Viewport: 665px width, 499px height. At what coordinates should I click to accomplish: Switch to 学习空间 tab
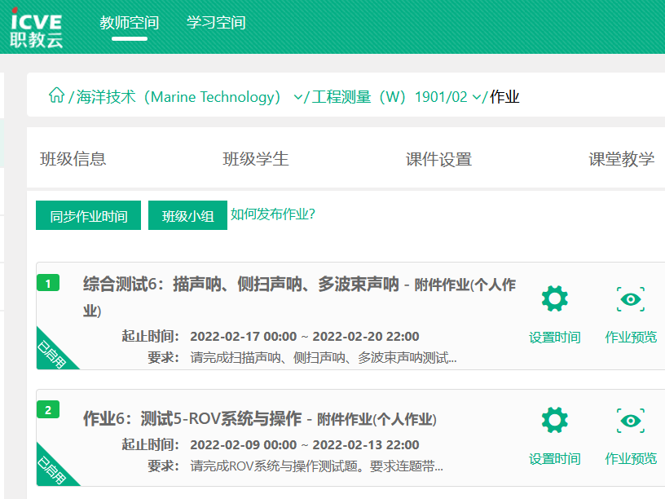coord(216,23)
